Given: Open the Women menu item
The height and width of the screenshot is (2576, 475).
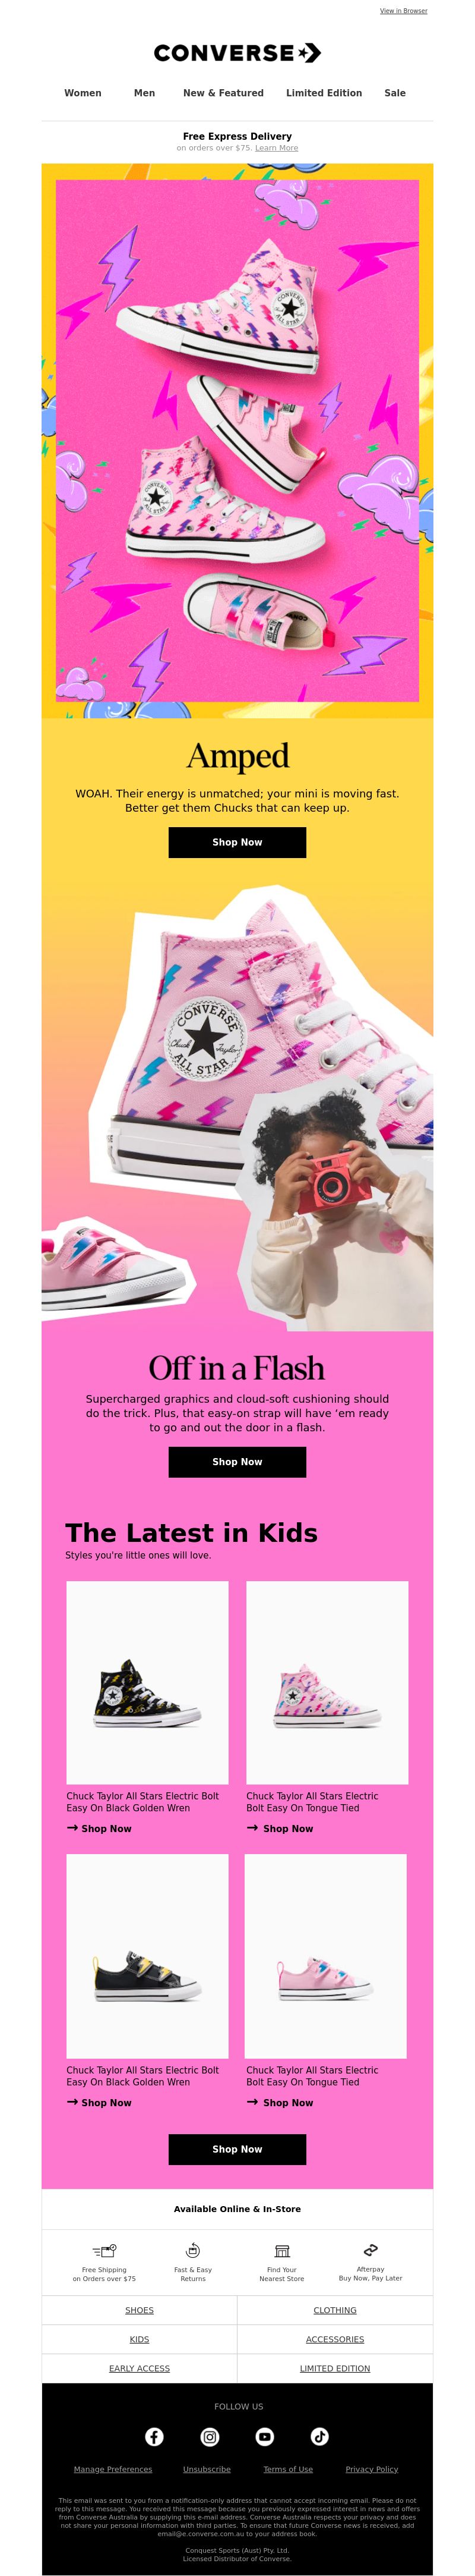Looking at the screenshot, I should point(83,93).
